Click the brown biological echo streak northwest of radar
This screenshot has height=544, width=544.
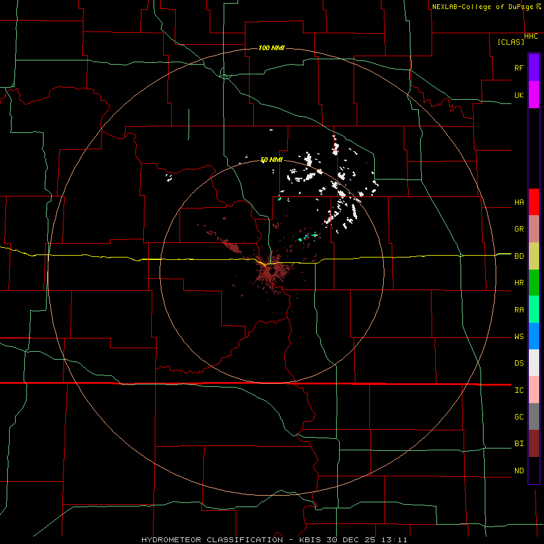coord(230,245)
